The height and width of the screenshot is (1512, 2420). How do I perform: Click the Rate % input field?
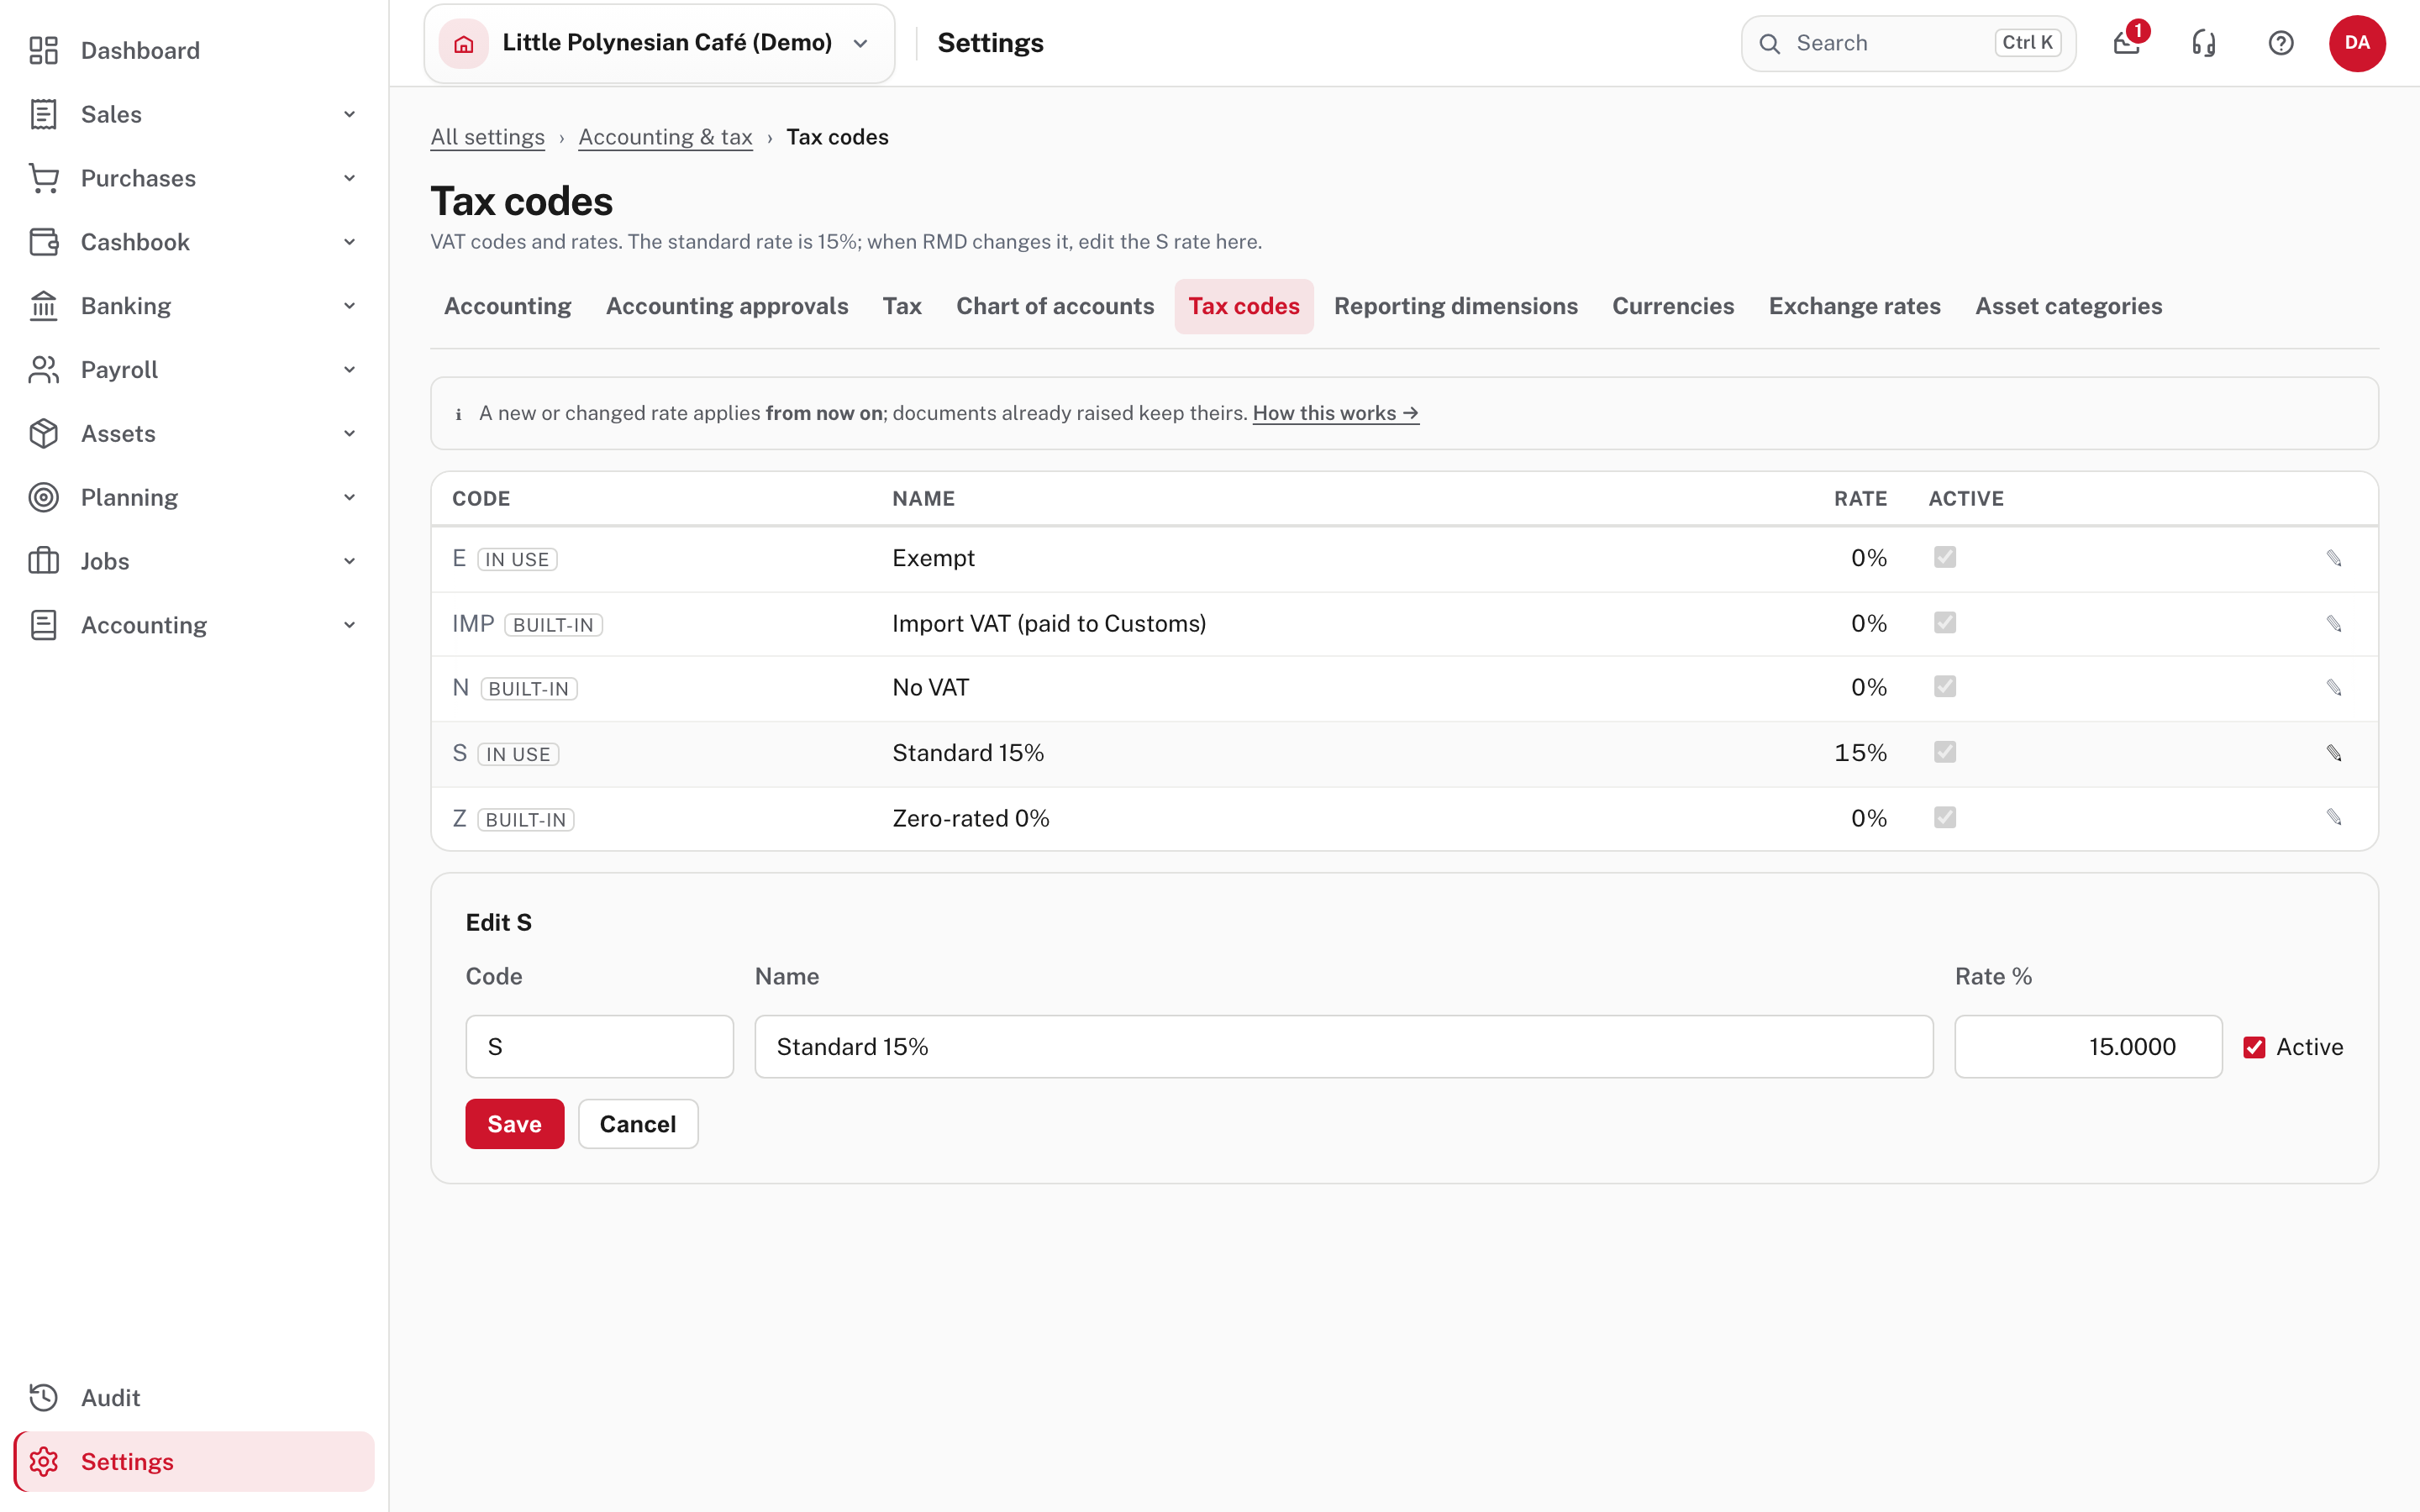pyautogui.click(x=2088, y=1047)
